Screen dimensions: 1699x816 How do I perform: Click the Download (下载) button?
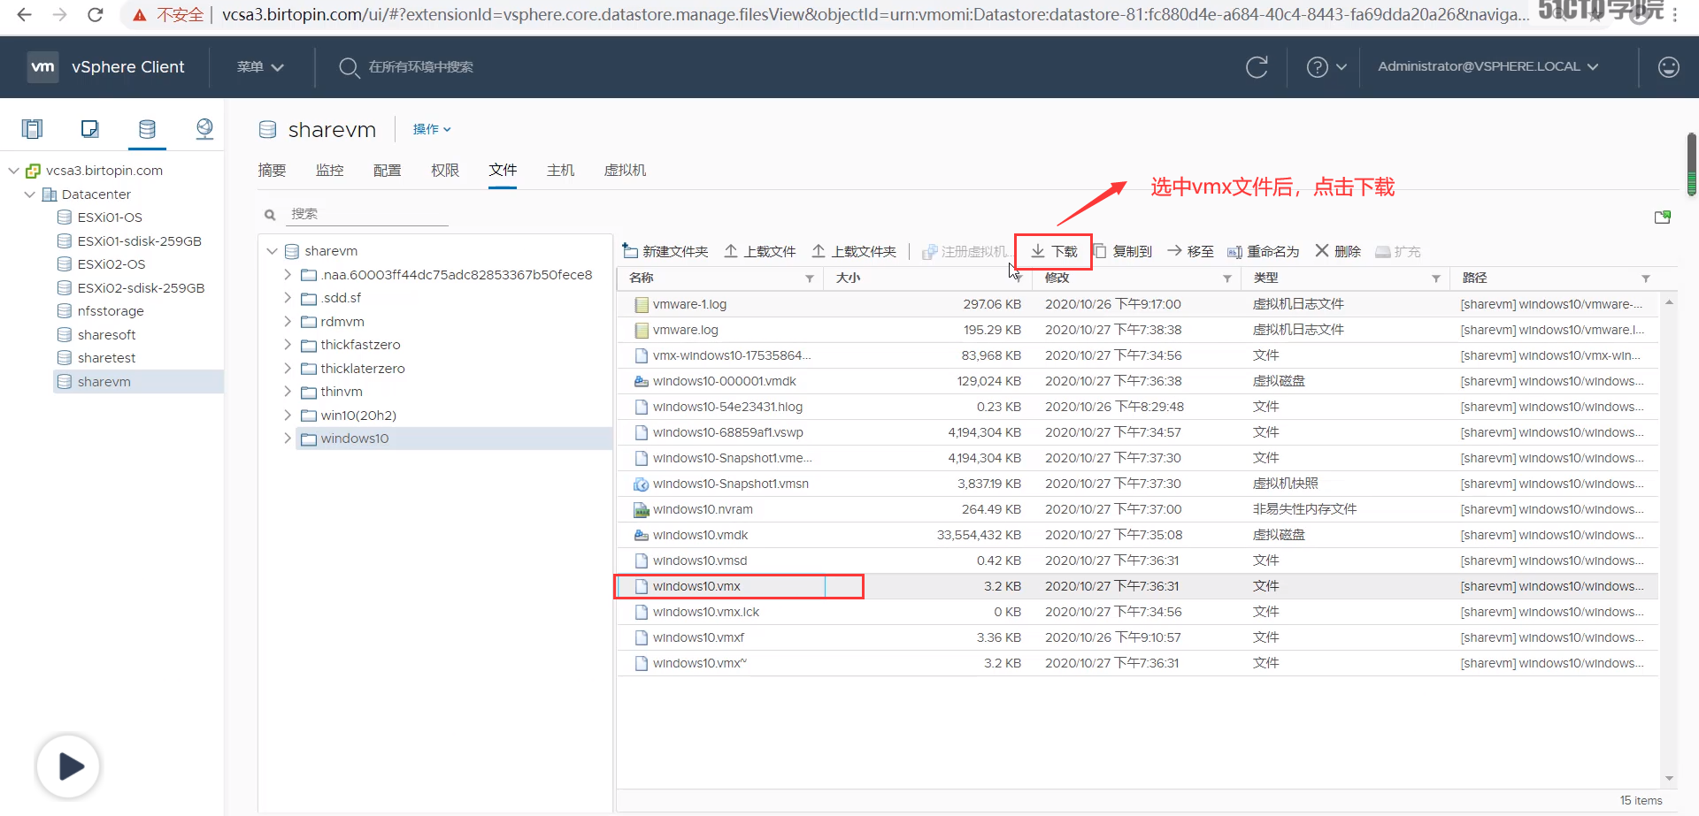[1054, 252]
